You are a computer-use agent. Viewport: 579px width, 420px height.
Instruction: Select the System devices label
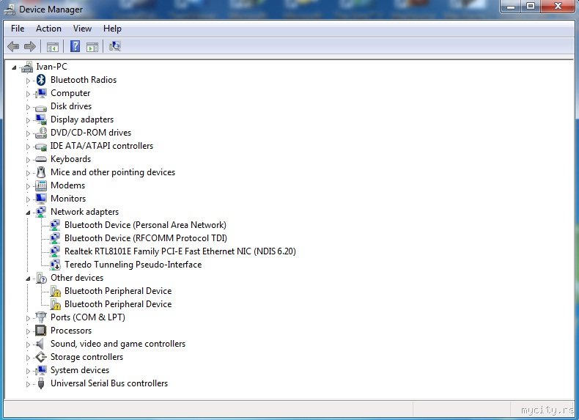click(80, 370)
